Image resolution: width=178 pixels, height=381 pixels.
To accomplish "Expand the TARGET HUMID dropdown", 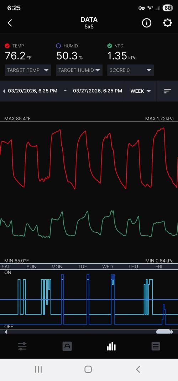I will point(79,70).
